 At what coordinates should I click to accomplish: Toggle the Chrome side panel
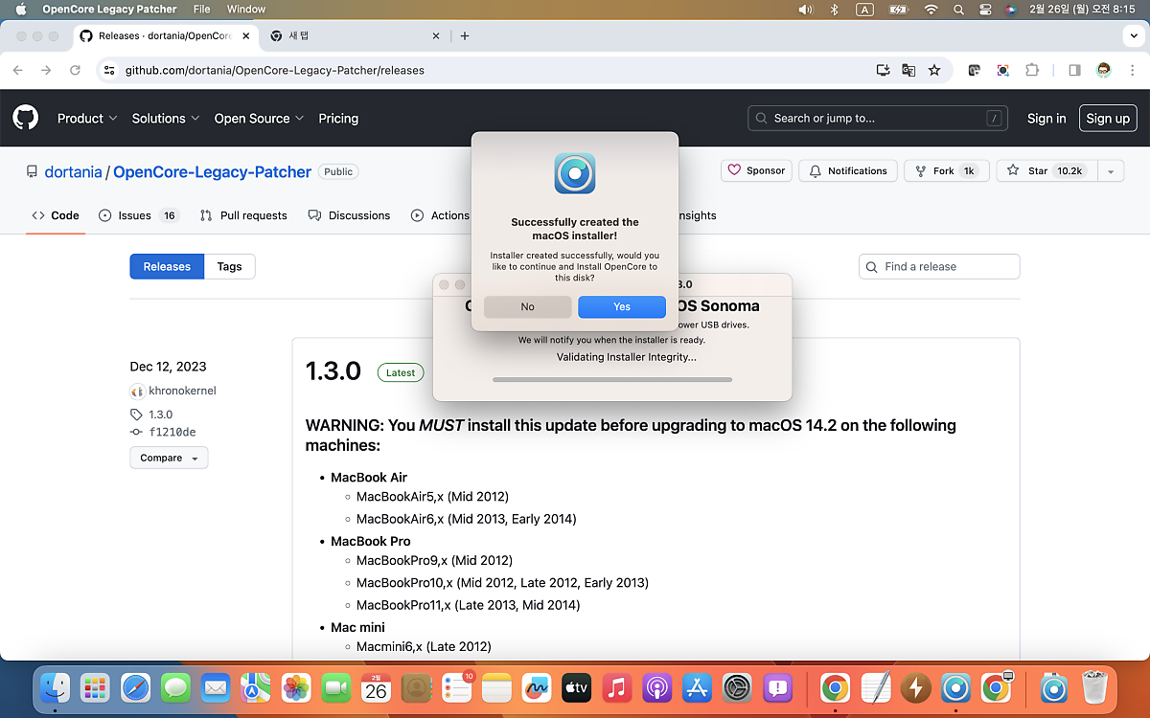(1074, 70)
